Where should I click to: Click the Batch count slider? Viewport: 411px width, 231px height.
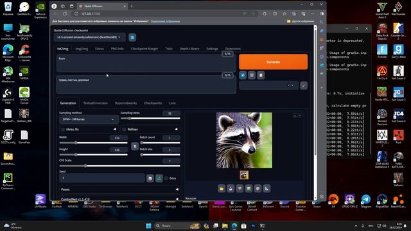click(160, 142)
